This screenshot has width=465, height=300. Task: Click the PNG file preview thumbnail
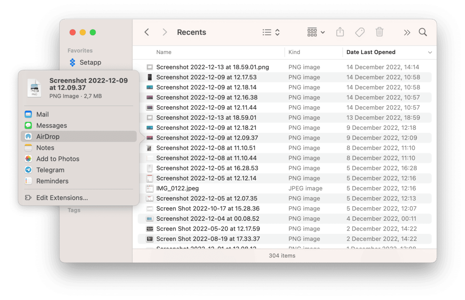pyautogui.click(x=34, y=88)
